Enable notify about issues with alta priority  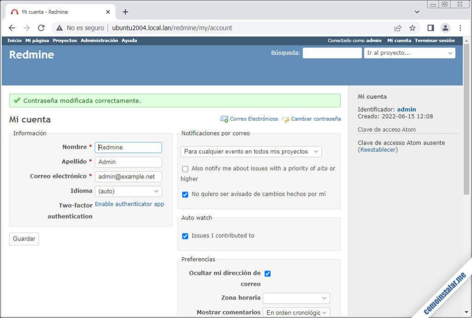click(x=186, y=168)
